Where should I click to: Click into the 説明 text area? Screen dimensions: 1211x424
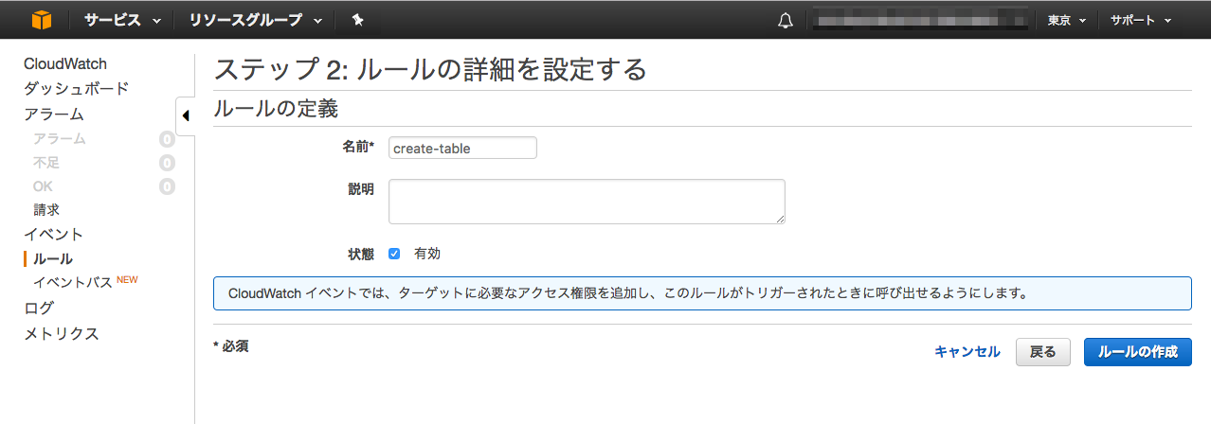587,202
